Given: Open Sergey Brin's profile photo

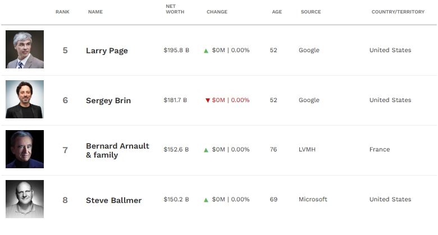Looking at the screenshot, I should point(25,99).
